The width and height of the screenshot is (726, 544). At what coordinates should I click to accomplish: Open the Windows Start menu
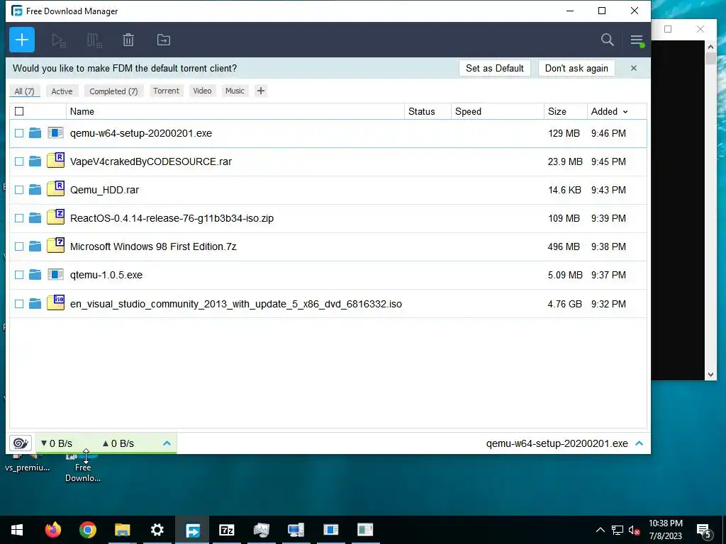pyautogui.click(x=17, y=530)
